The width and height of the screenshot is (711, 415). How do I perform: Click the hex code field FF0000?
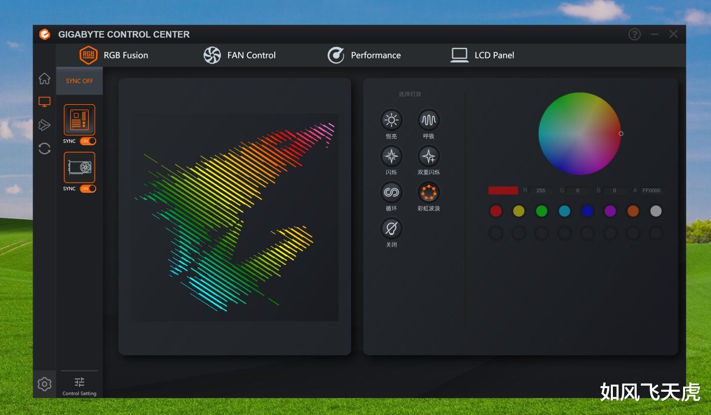pyautogui.click(x=651, y=190)
